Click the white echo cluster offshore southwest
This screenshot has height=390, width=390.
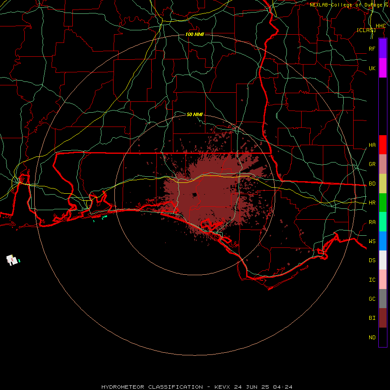coord(12,260)
